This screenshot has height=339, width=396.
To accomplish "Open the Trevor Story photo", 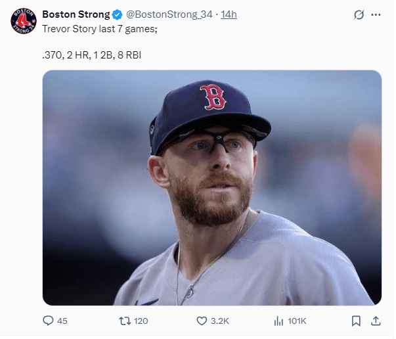I will click(211, 188).
